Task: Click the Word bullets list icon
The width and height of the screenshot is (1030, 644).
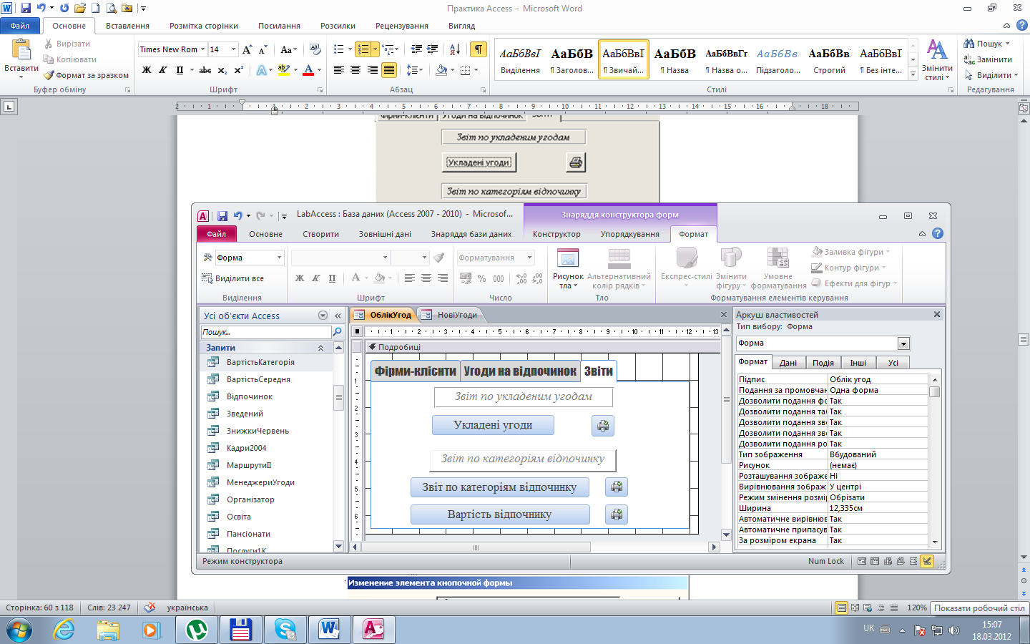Action: coord(339,49)
